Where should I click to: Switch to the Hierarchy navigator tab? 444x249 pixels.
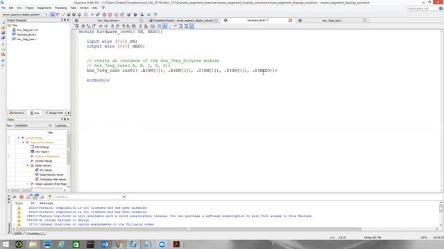click(x=17, y=113)
